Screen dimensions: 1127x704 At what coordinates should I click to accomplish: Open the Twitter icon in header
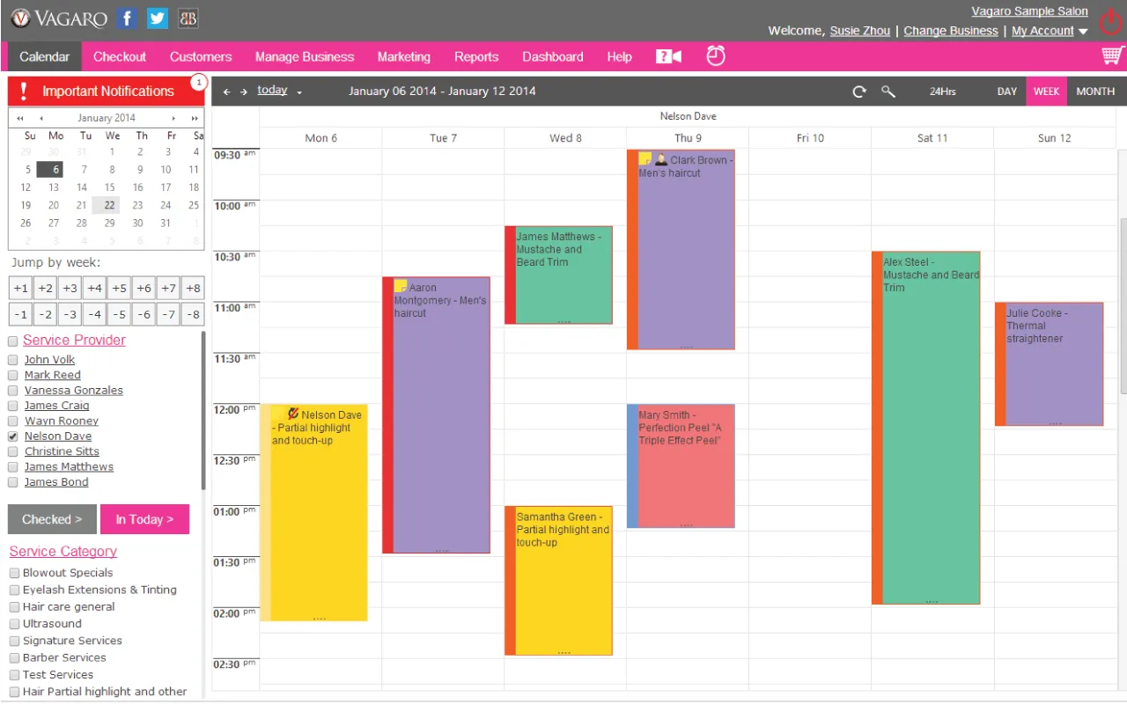point(158,18)
